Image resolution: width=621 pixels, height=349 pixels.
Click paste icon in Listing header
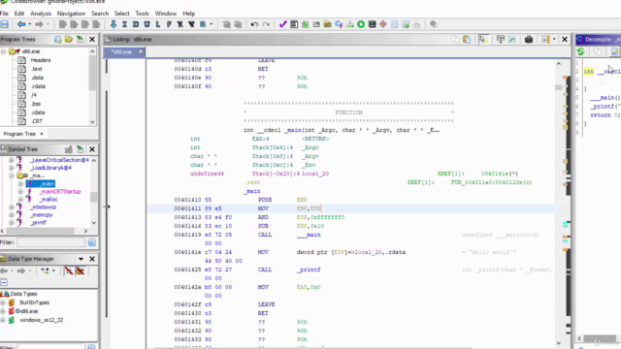point(467,39)
